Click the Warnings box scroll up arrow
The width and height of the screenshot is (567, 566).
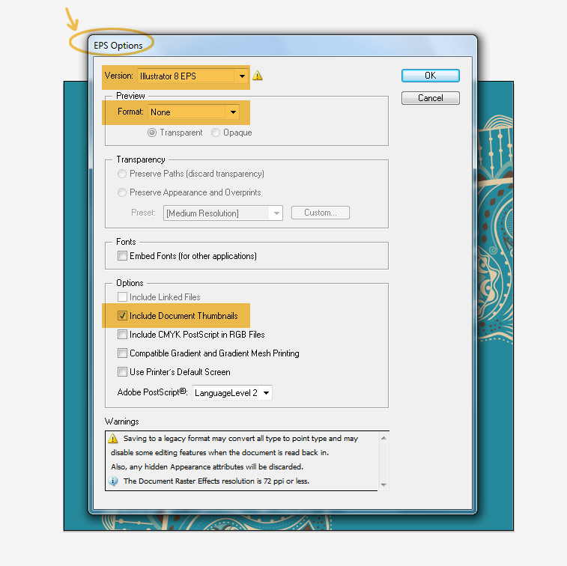tap(383, 438)
